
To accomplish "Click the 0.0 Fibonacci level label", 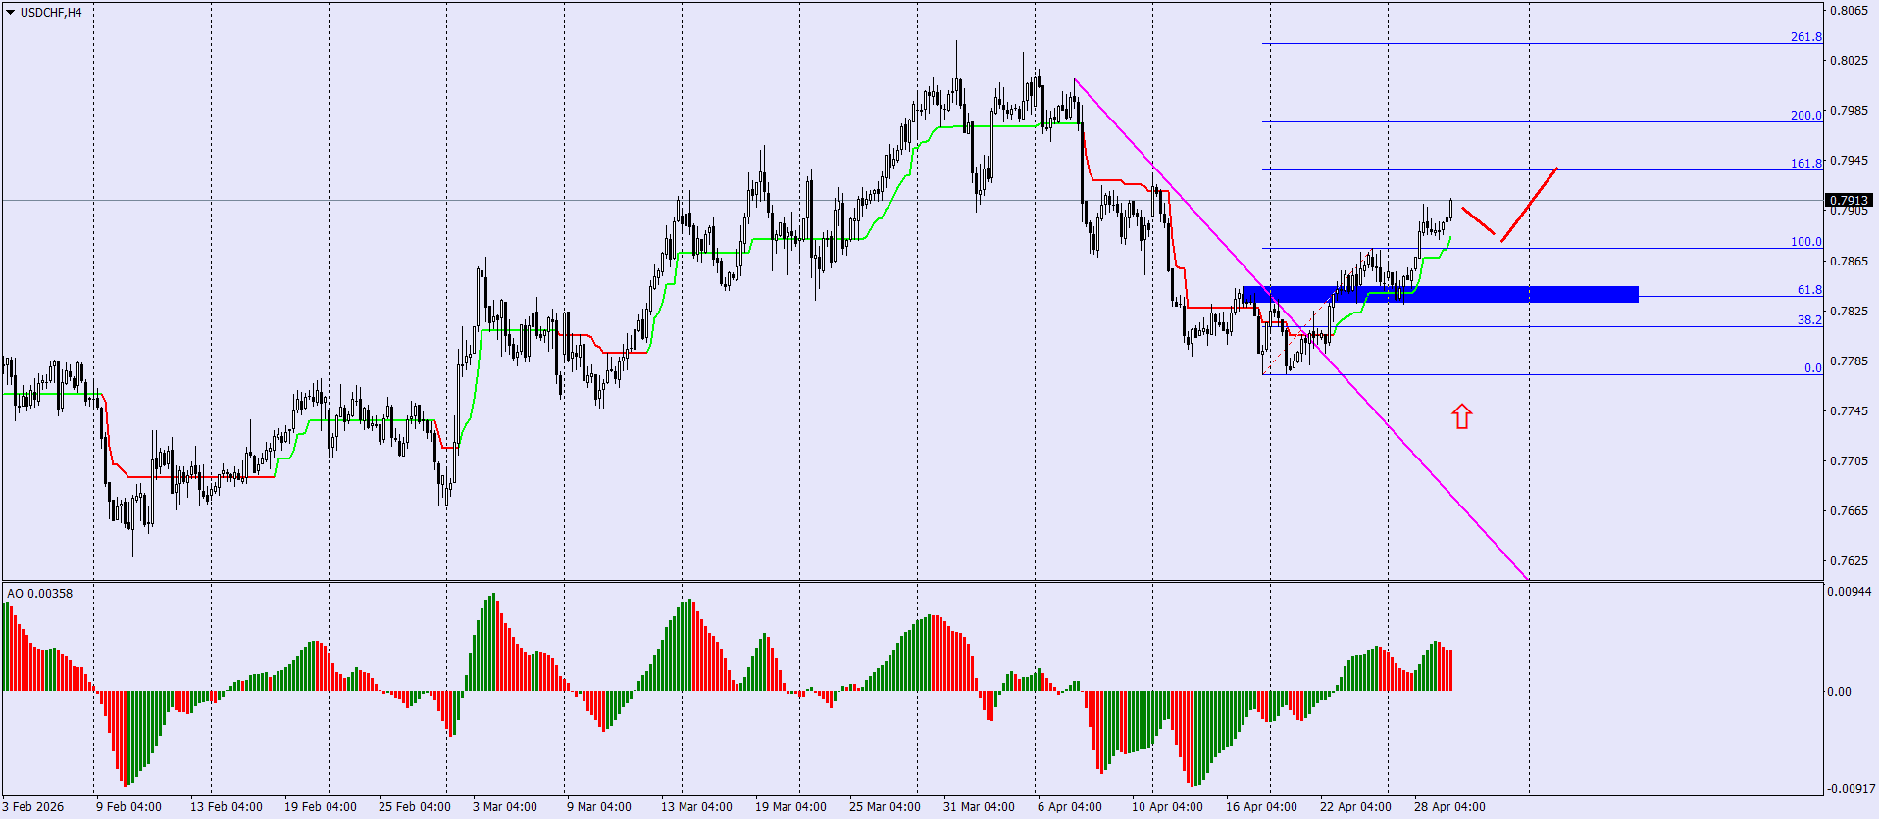I will pyautogui.click(x=1813, y=368).
